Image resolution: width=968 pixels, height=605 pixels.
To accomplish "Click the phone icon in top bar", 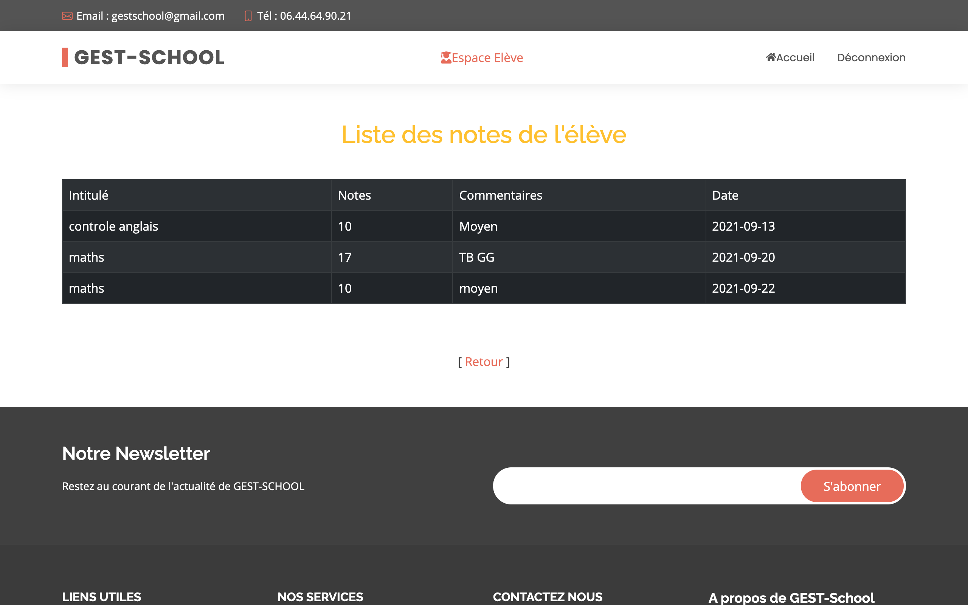I will point(248,16).
